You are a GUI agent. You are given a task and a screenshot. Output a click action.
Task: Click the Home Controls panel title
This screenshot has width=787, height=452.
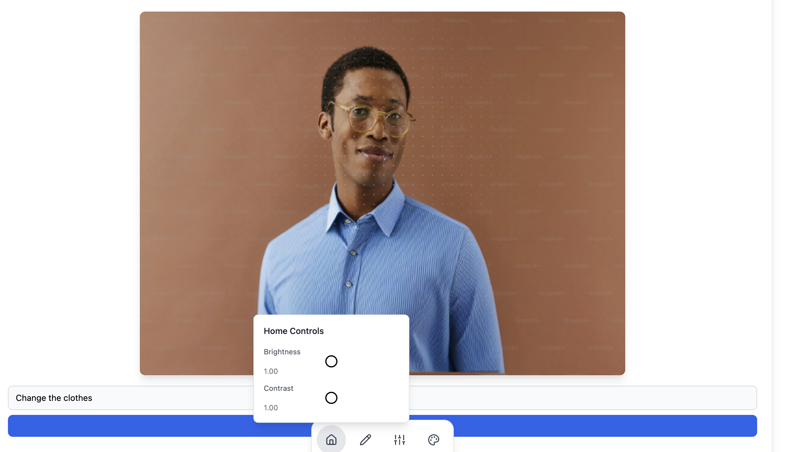pos(293,331)
